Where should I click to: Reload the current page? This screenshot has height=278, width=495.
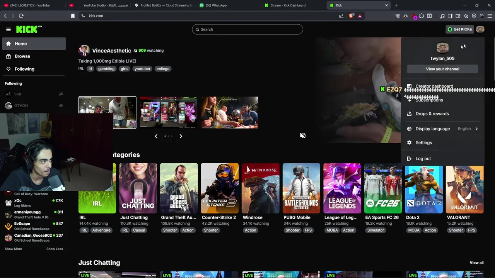coord(21,16)
